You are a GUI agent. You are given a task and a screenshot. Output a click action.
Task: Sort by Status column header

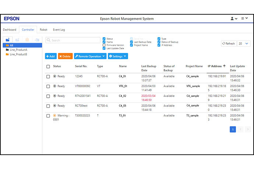(57, 66)
